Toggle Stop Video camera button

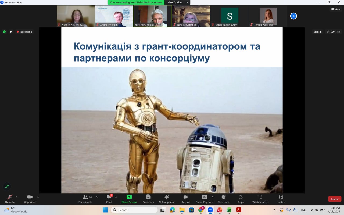point(30,199)
